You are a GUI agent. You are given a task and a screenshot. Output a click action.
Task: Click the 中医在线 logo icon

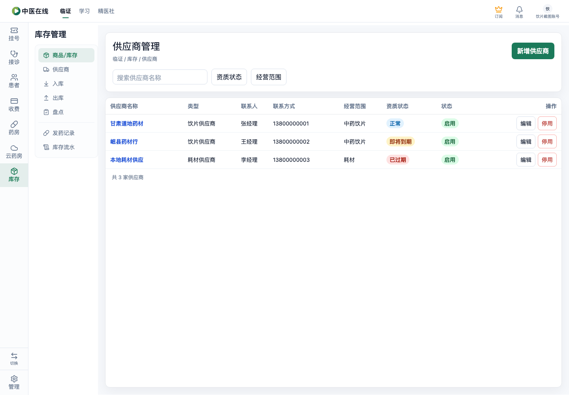coord(16,11)
